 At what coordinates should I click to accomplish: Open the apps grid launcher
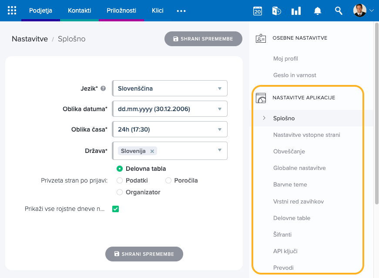pyautogui.click(x=12, y=10)
